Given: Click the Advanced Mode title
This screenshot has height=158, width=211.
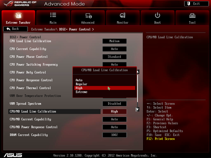Looking at the screenshot, I should point(65,4).
